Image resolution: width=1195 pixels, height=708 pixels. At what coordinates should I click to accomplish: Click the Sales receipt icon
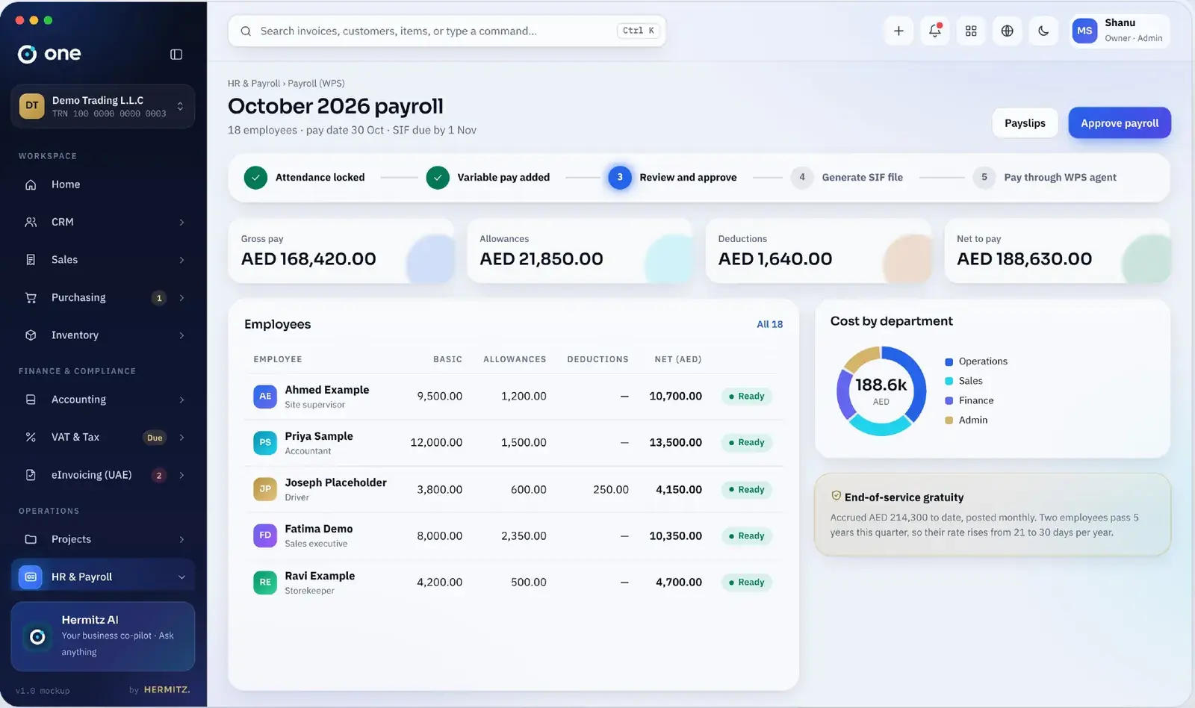(x=31, y=260)
